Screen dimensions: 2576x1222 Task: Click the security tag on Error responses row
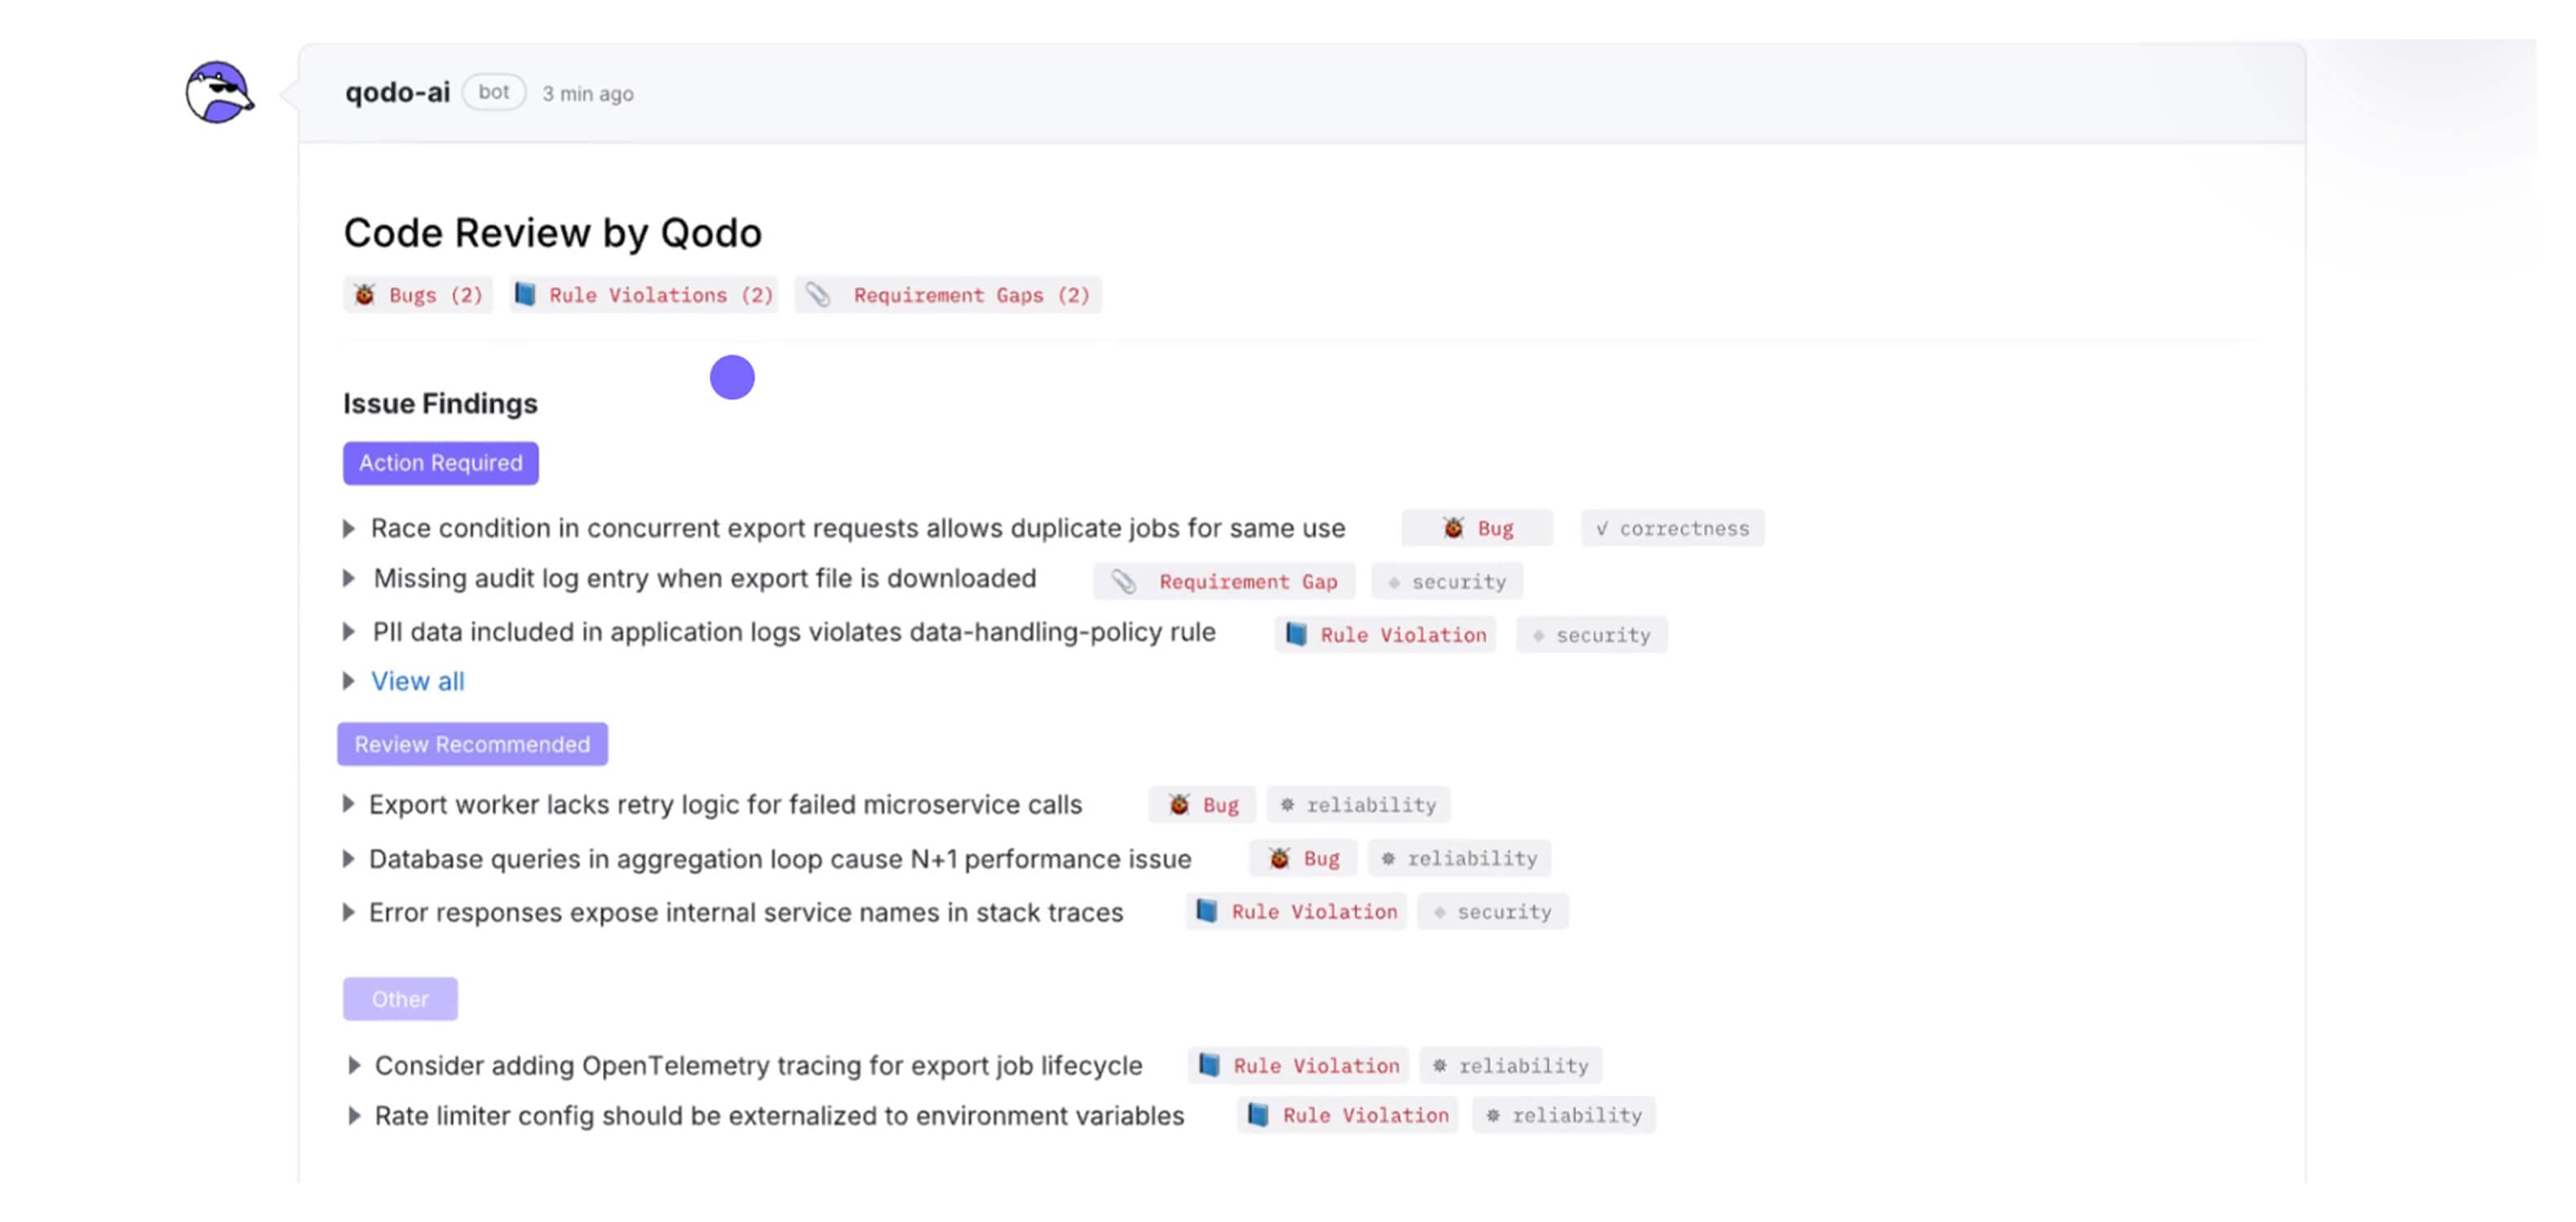(x=1493, y=912)
